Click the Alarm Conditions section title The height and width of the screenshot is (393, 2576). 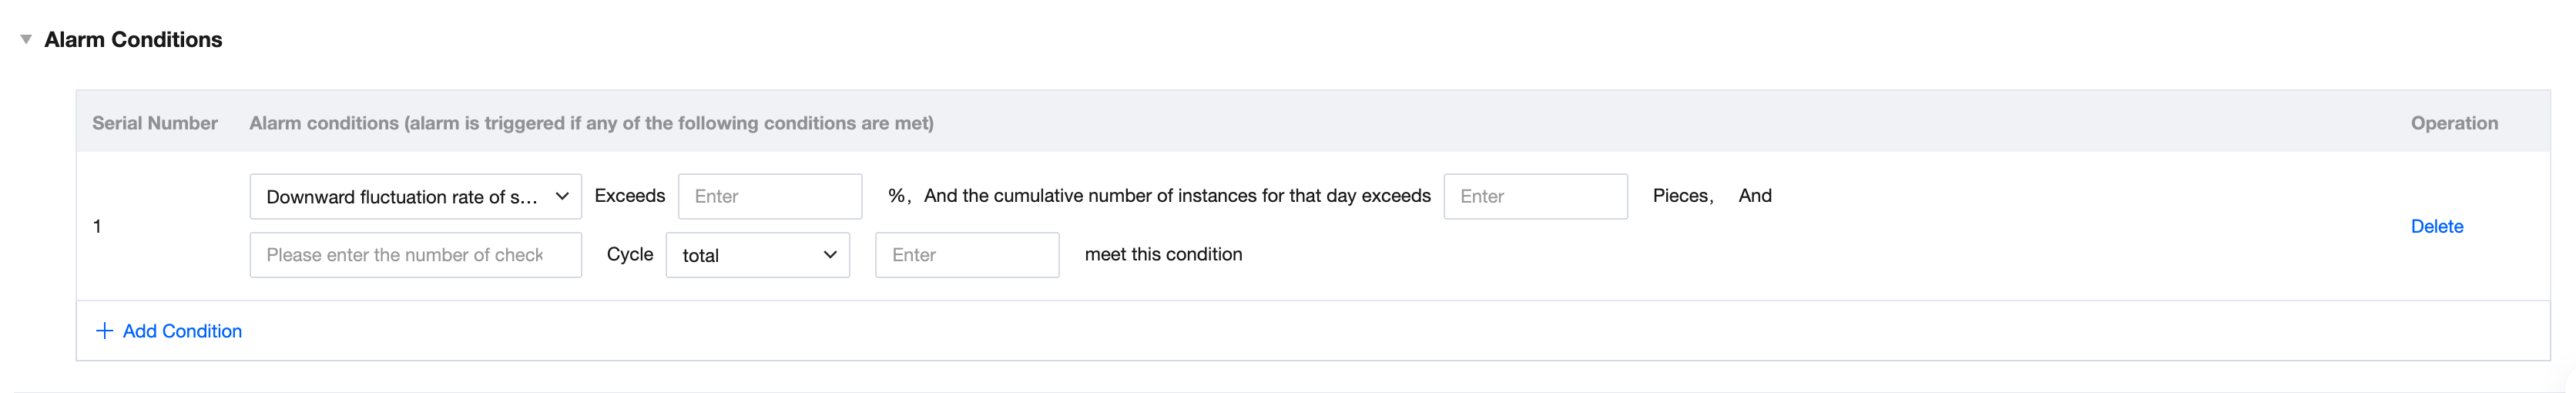click(x=133, y=40)
